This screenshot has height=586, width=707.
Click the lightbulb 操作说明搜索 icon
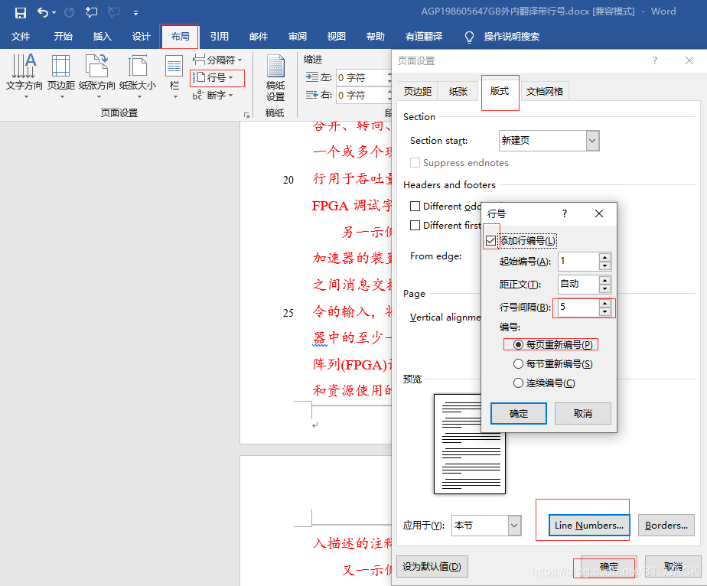(x=469, y=37)
